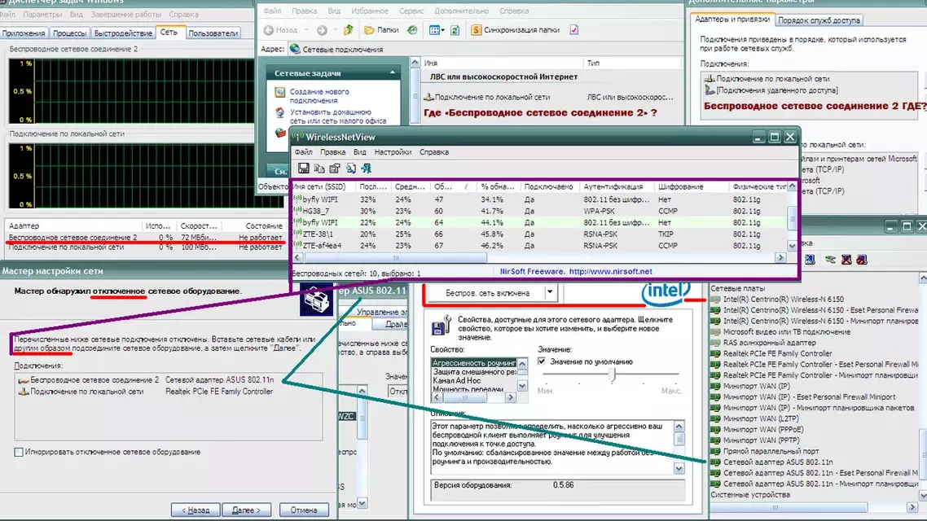Click the exit door icon in WirelessNetView toolbar

(x=367, y=169)
